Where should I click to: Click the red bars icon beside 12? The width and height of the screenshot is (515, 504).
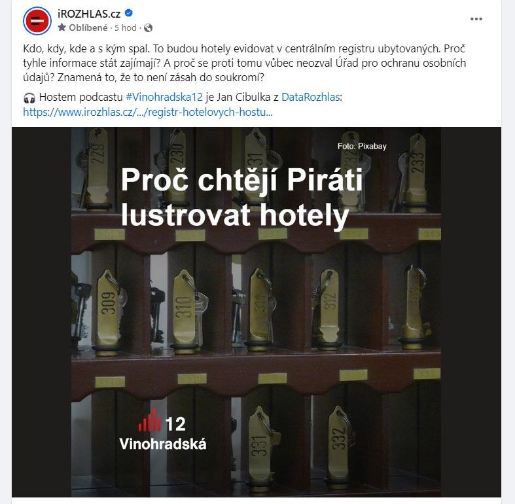point(150,420)
